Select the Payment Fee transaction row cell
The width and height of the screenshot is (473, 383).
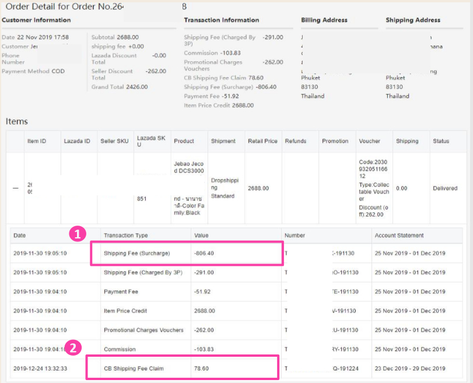point(121,291)
